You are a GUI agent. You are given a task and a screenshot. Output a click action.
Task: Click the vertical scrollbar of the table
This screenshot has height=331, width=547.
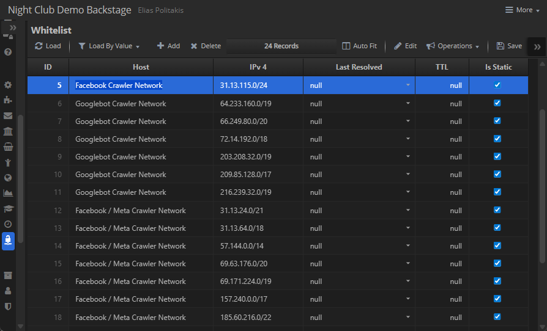coord(542,183)
